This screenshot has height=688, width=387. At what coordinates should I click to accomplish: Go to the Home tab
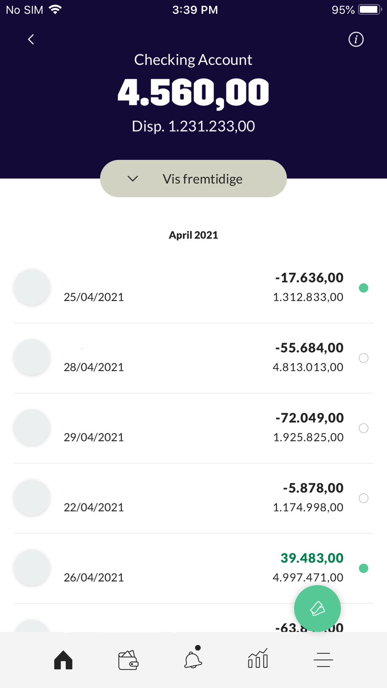pos(63,660)
